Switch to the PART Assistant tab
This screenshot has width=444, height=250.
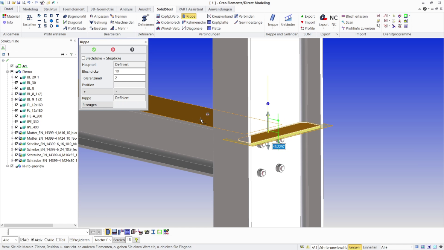click(191, 9)
